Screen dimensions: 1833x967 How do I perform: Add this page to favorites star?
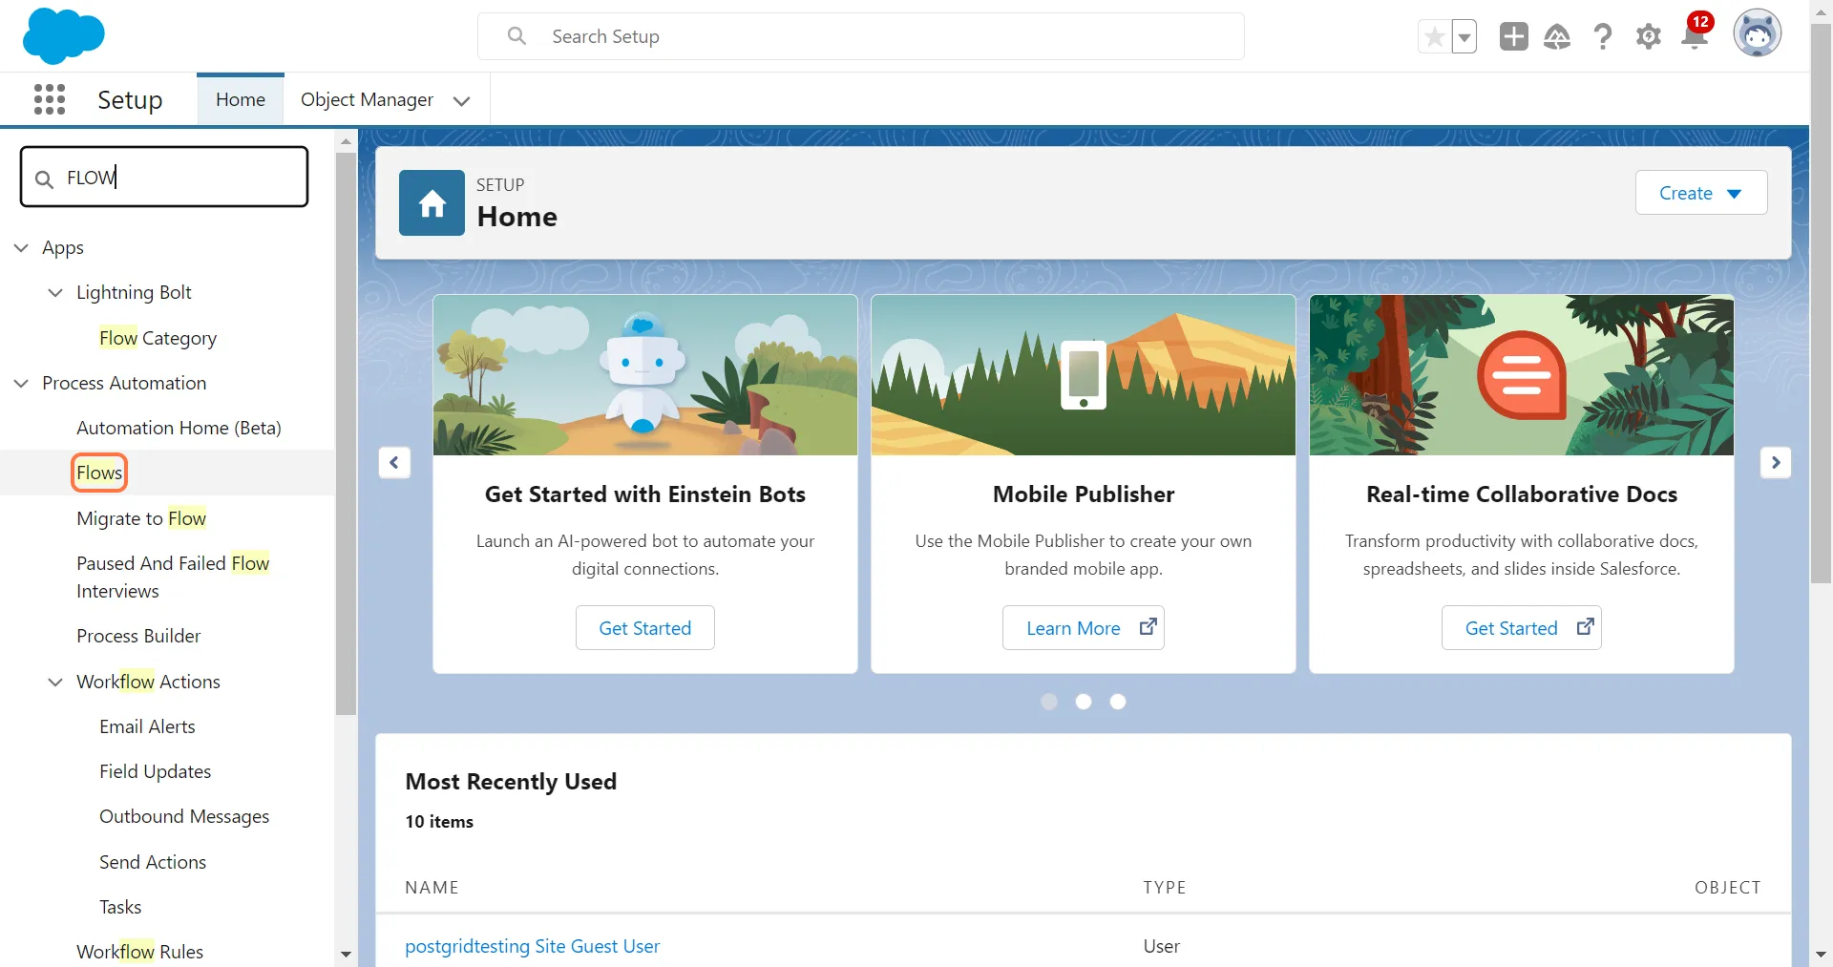[1434, 37]
